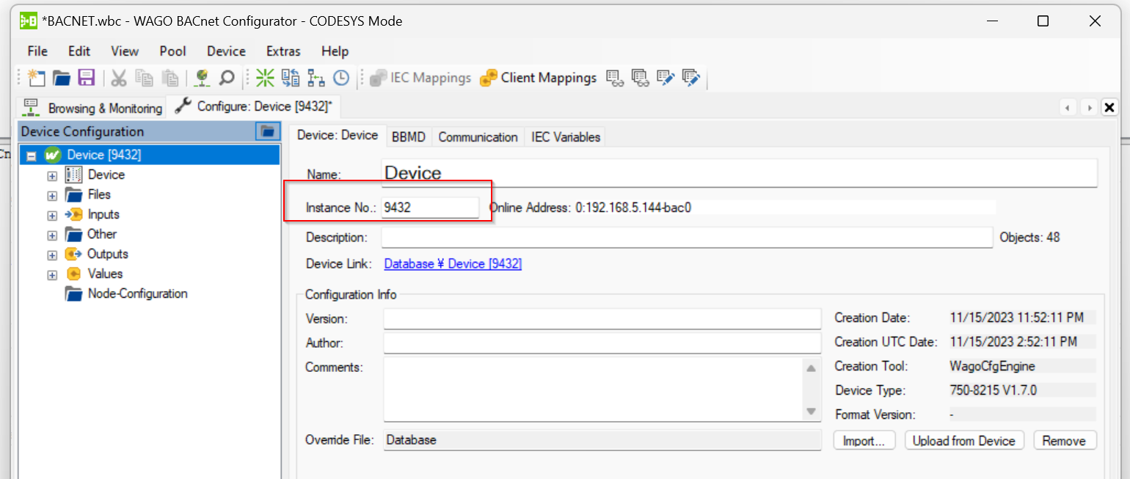Click the New file toolbar icon
The height and width of the screenshot is (479, 1130).
pyautogui.click(x=36, y=77)
